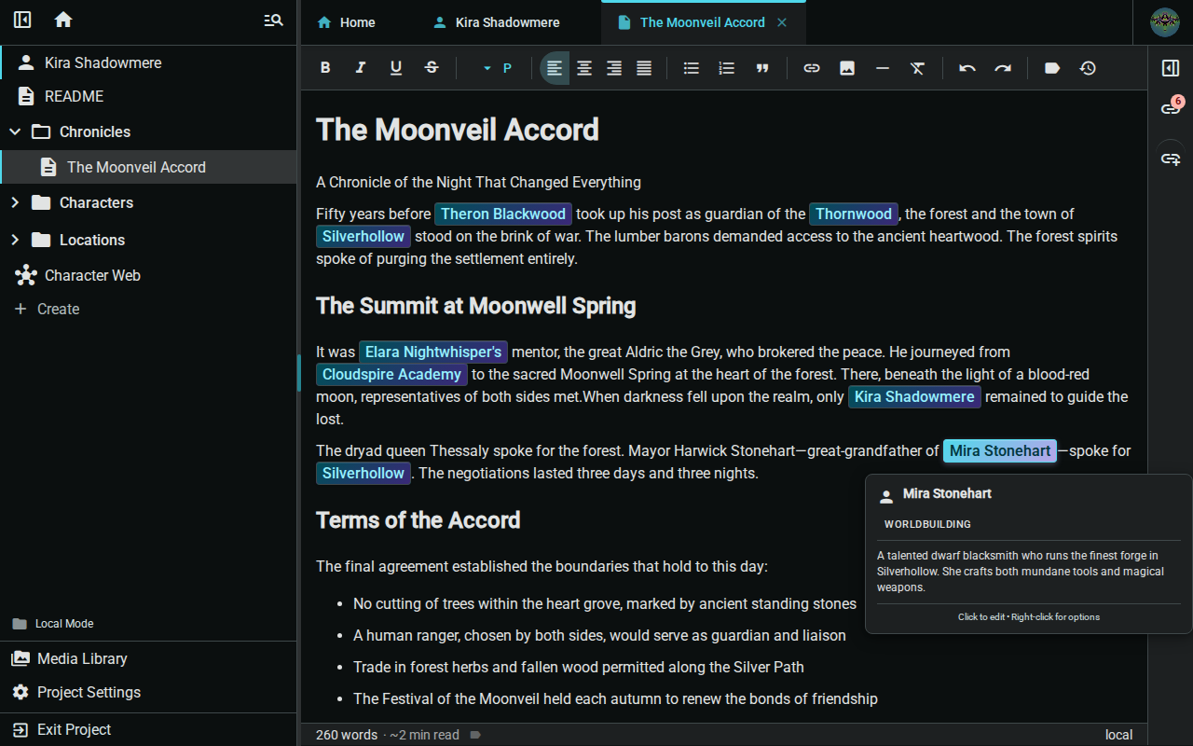Insert a hyperlink
Image resolution: width=1193 pixels, height=746 pixels.
tap(811, 67)
